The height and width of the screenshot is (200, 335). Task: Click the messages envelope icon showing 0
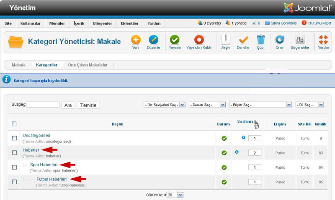click(x=254, y=23)
